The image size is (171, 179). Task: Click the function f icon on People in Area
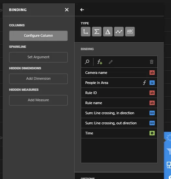[x=144, y=83]
